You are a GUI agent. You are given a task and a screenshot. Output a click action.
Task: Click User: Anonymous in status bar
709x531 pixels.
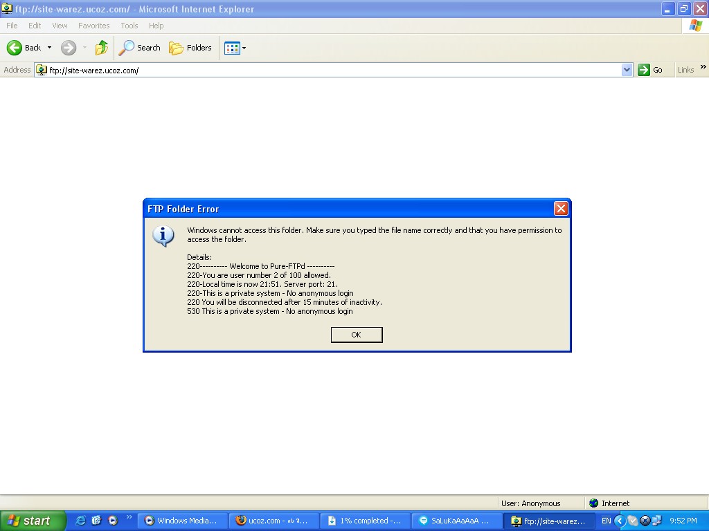530,503
